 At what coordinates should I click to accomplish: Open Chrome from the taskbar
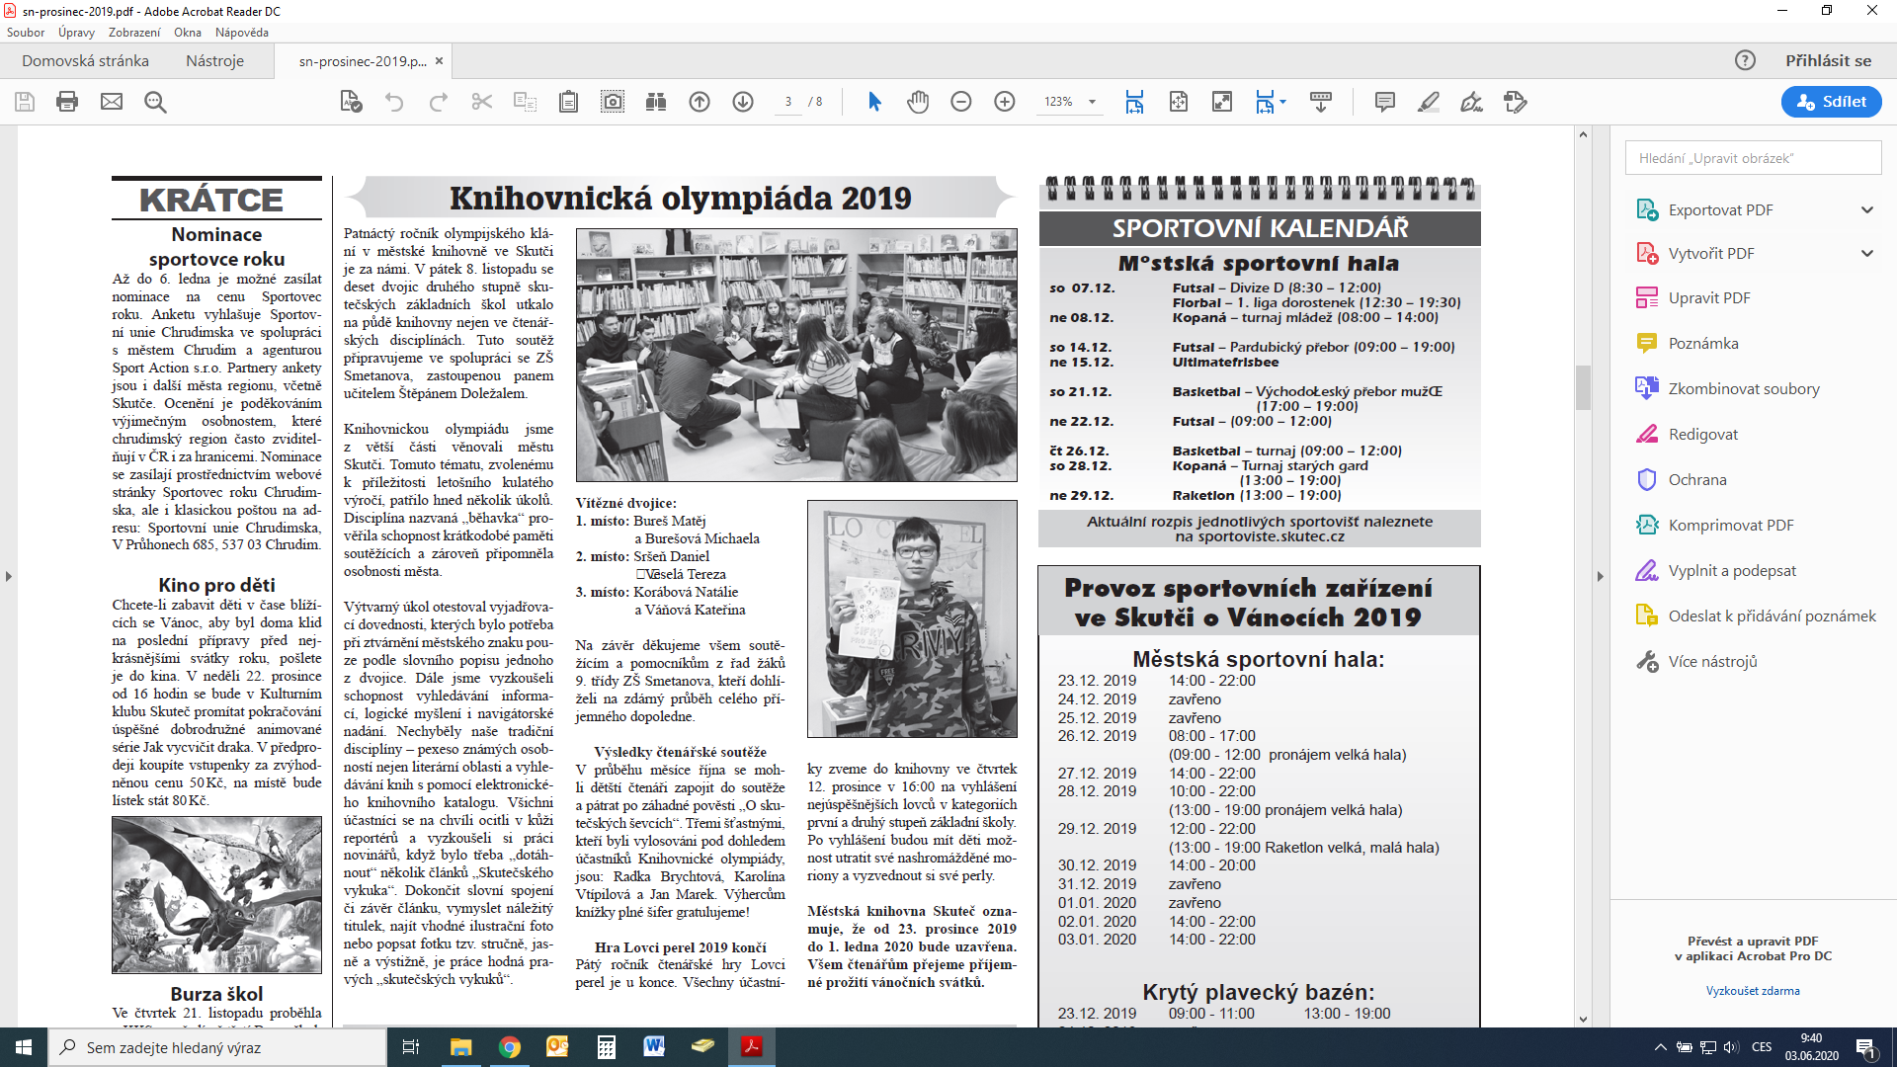[510, 1047]
